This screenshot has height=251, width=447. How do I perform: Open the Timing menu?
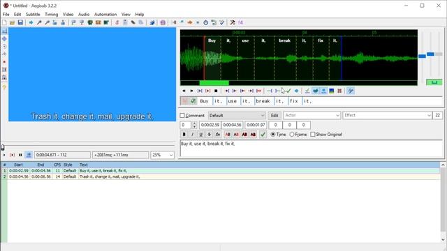pyautogui.click(x=51, y=14)
